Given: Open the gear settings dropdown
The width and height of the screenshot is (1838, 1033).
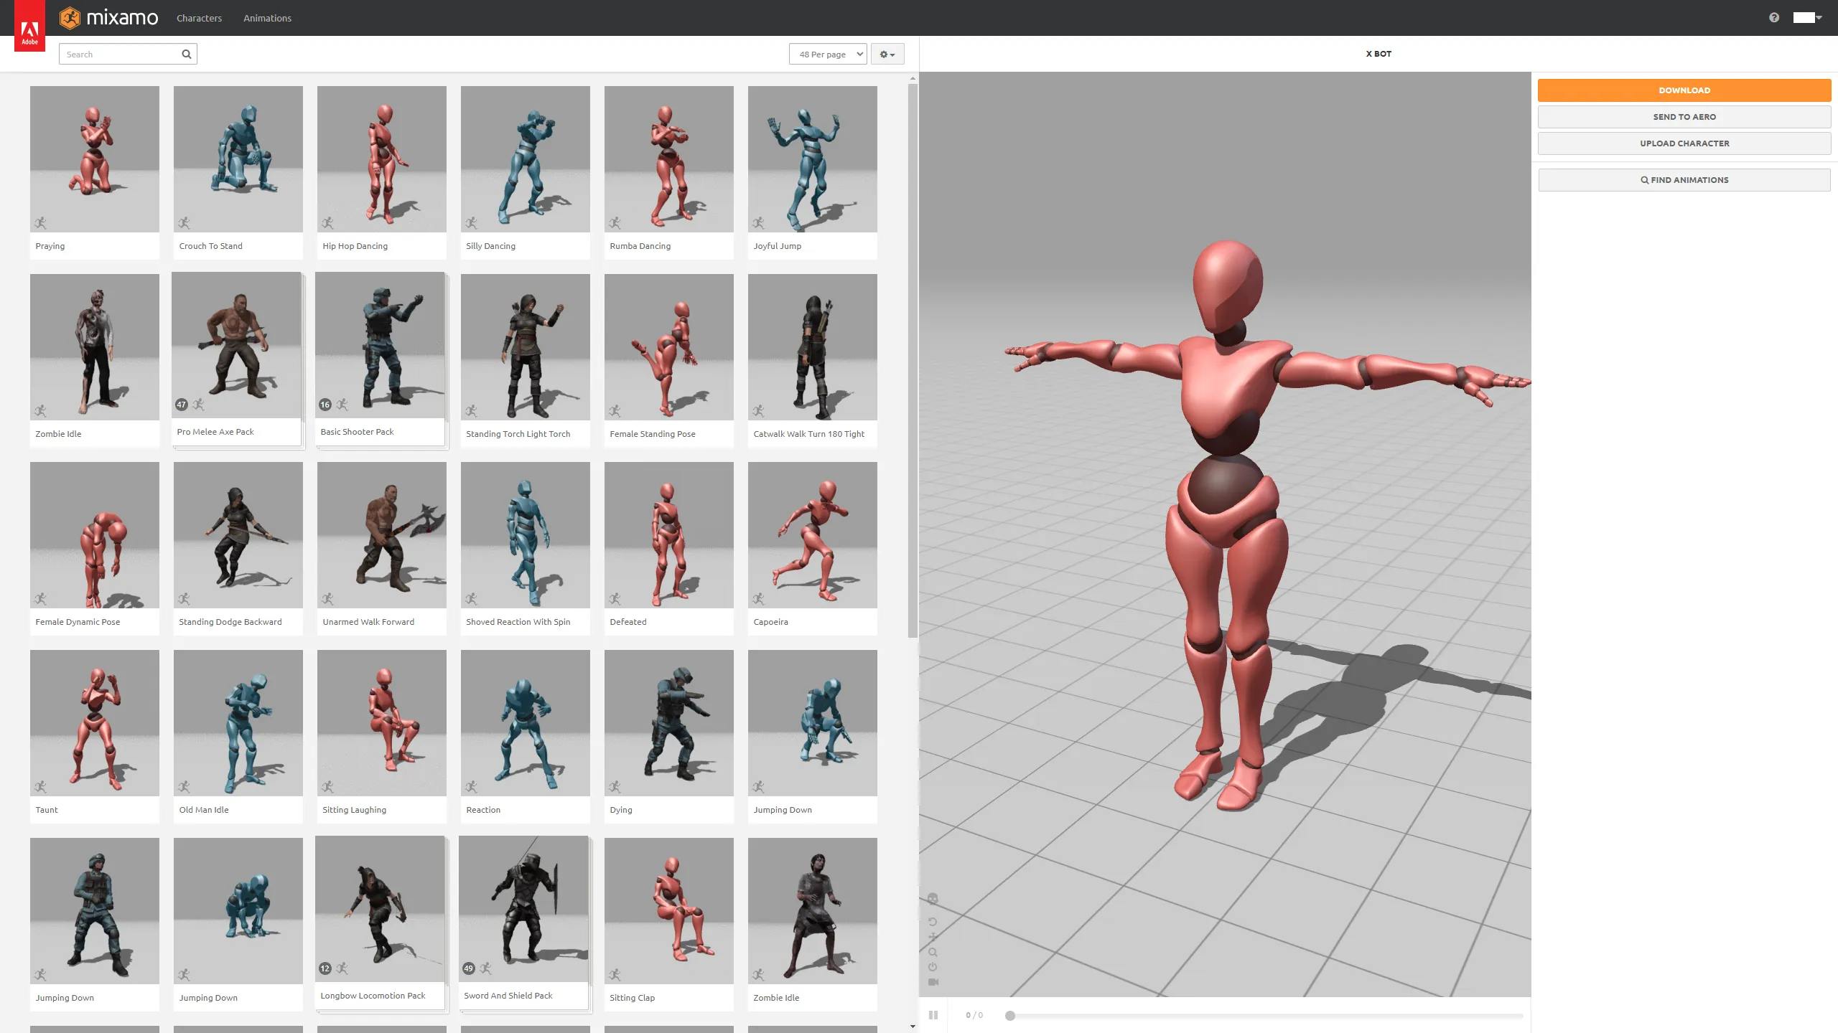Looking at the screenshot, I should 887,54.
